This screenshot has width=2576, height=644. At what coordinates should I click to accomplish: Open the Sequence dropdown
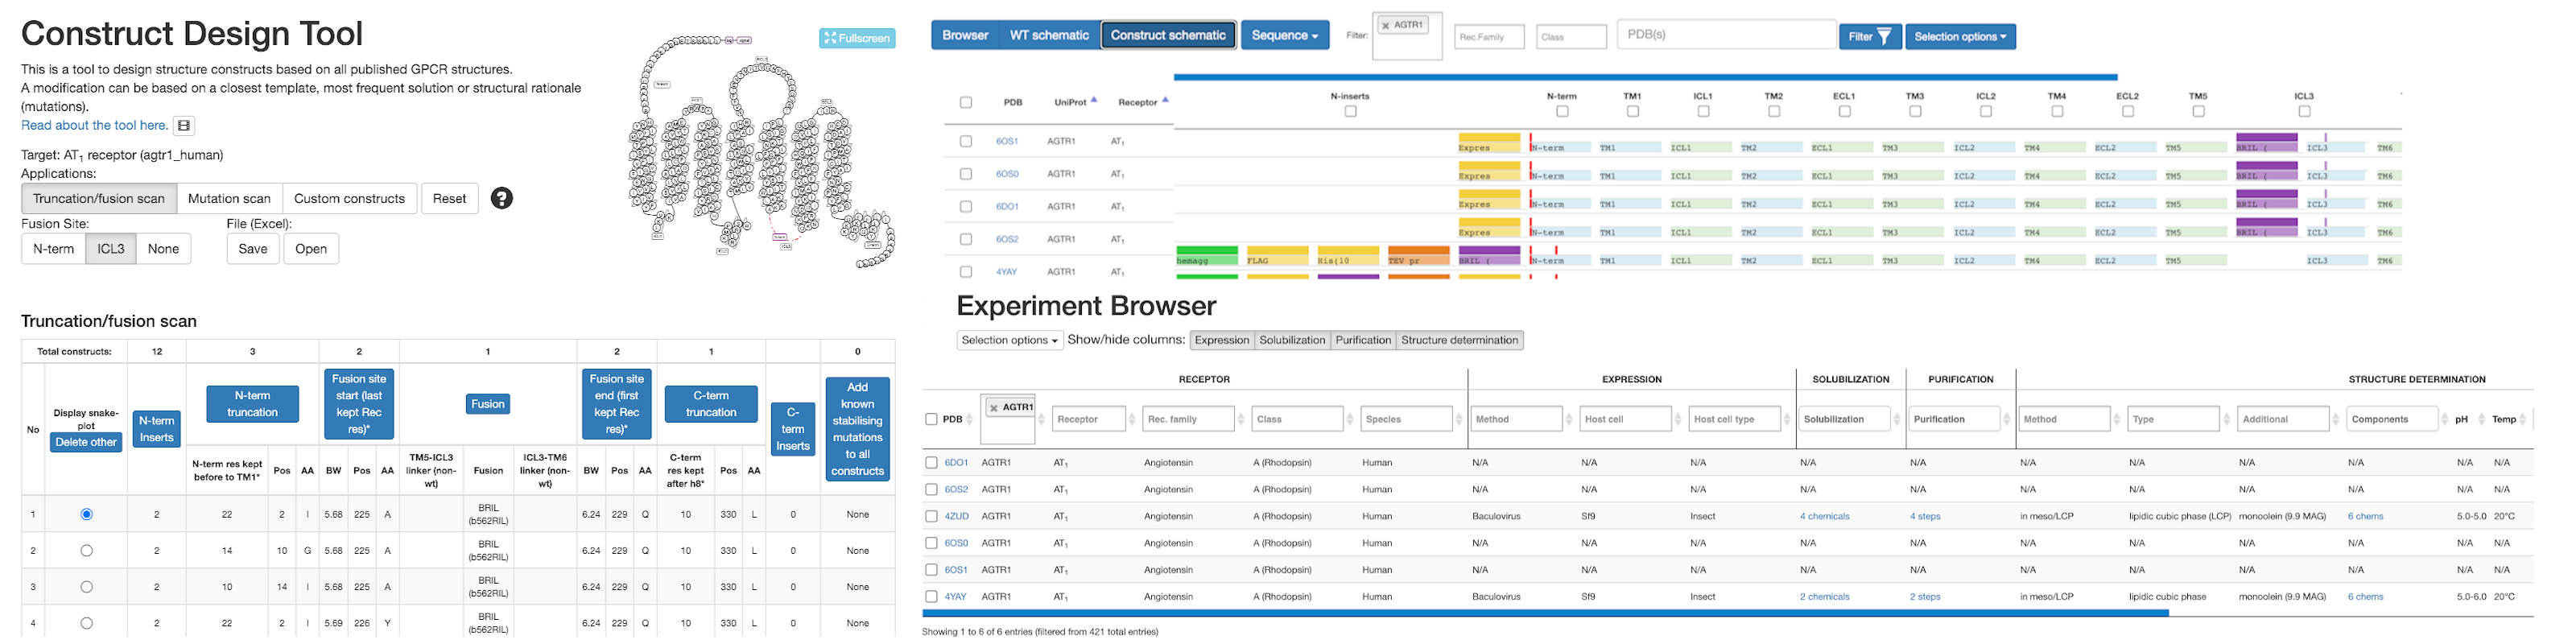pyautogui.click(x=1284, y=36)
